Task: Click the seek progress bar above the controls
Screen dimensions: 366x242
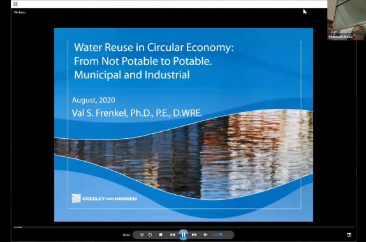Action: [x=183, y=227]
